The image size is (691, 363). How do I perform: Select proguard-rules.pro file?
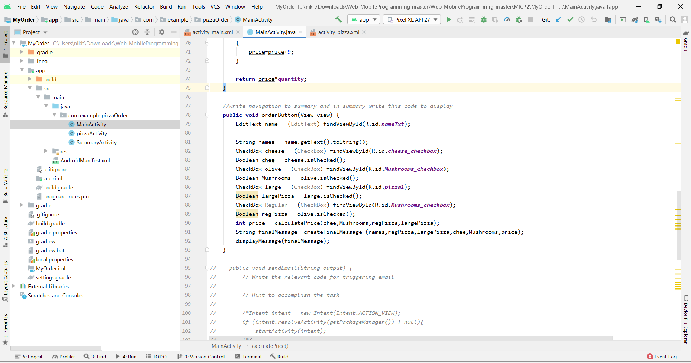pyautogui.click(x=67, y=196)
